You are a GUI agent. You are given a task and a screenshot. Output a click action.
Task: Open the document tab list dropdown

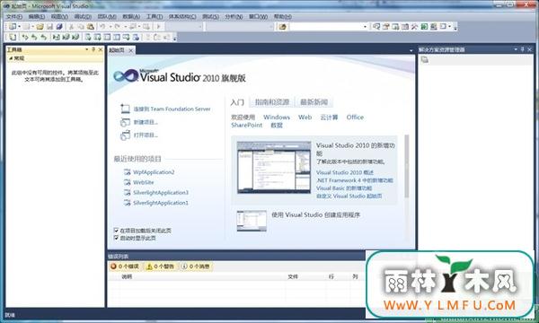click(x=411, y=51)
